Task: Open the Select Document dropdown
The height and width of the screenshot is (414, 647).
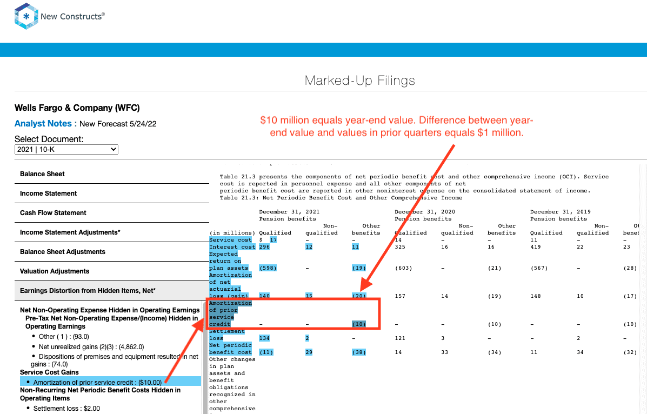Action: coord(66,149)
